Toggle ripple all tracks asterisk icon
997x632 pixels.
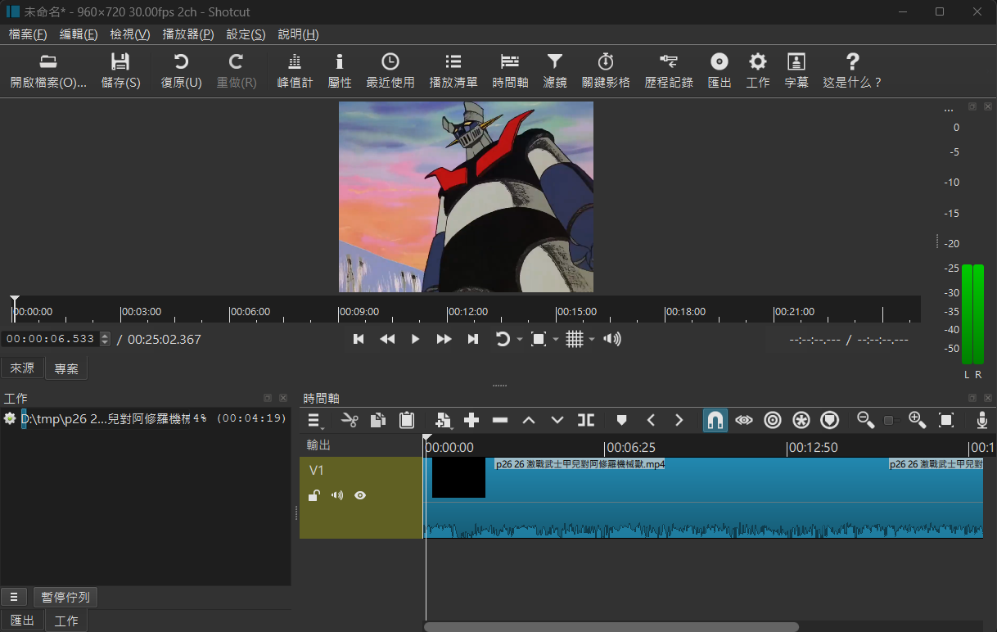[801, 420]
